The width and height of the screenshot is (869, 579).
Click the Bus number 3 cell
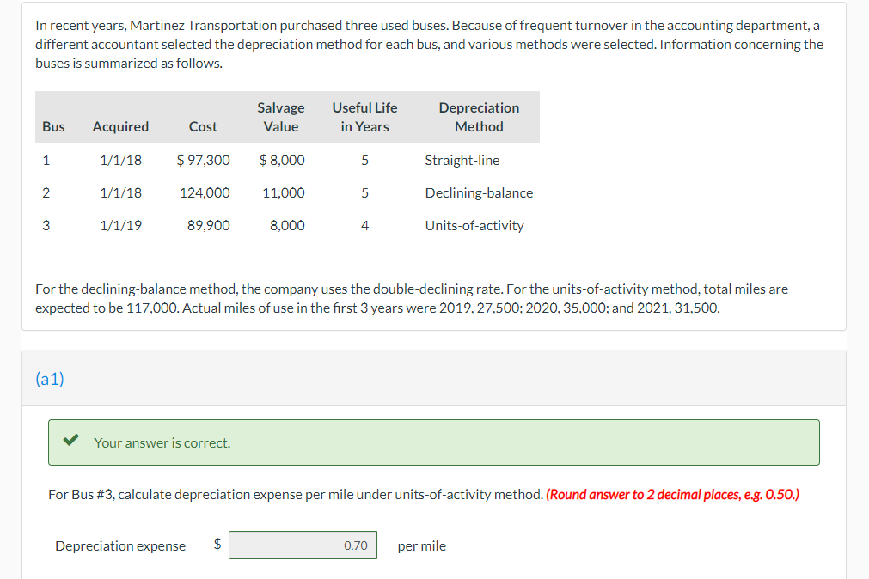46,226
